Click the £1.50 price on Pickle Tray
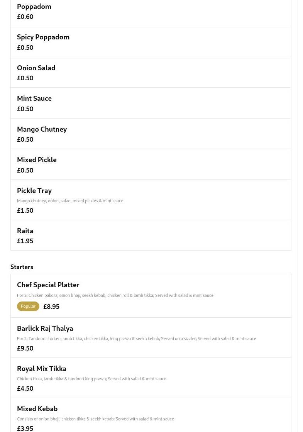This screenshot has width=303, height=432. click(x=25, y=210)
